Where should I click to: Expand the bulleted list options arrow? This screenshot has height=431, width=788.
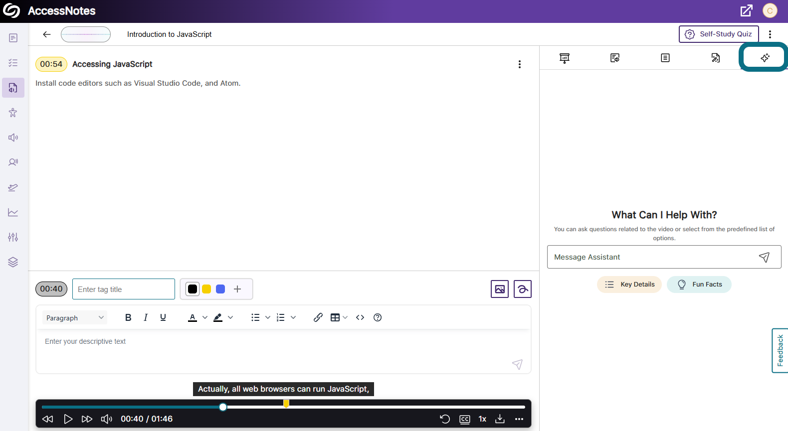[268, 317]
